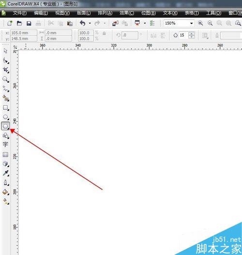Select the Freehand drawing tool
The width and height of the screenshot is (242, 255).
(x=6, y=89)
